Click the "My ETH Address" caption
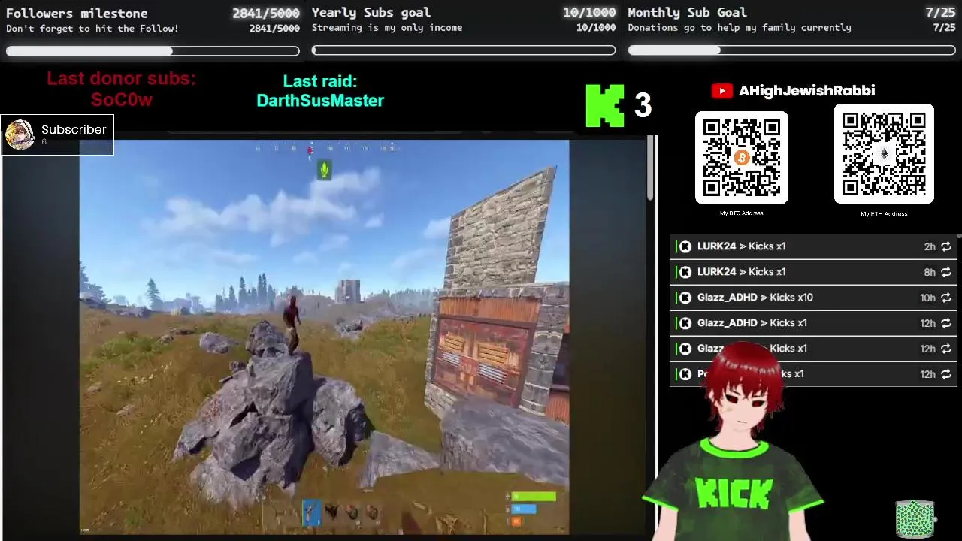This screenshot has height=541, width=962. click(x=884, y=213)
